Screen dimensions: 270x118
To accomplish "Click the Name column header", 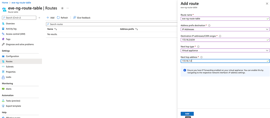I will (50, 29).
